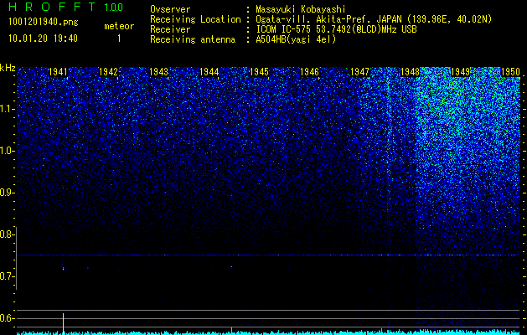Click the 'Receiving antenna' label
This screenshot has height=335, width=527.
[x=193, y=39]
